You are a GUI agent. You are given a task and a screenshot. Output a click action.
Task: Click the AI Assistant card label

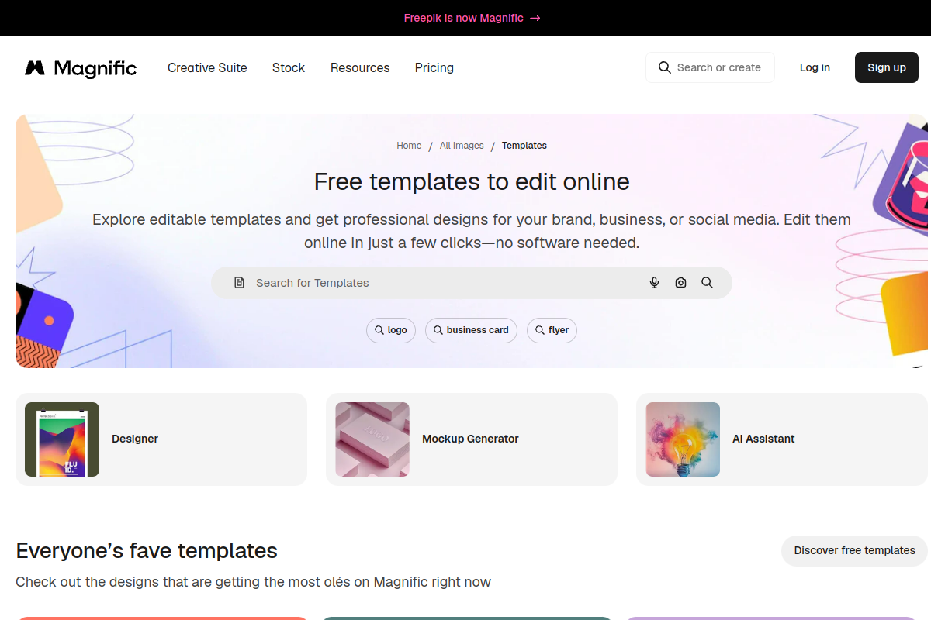pyautogui.click(x=763, y=439)
